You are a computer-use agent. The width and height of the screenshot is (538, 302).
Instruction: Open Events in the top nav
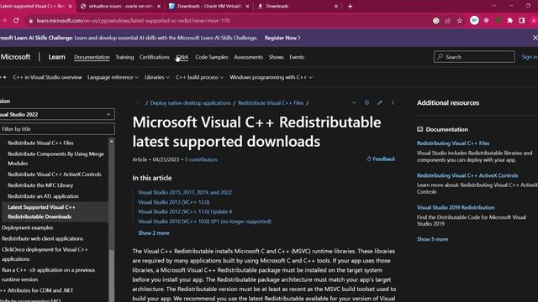297,57
